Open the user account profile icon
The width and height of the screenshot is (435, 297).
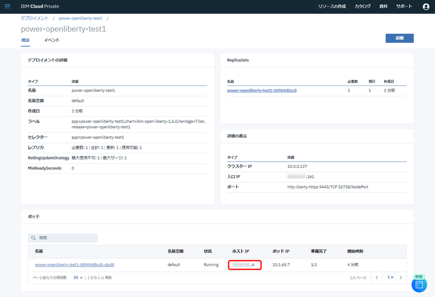(426, 7)
